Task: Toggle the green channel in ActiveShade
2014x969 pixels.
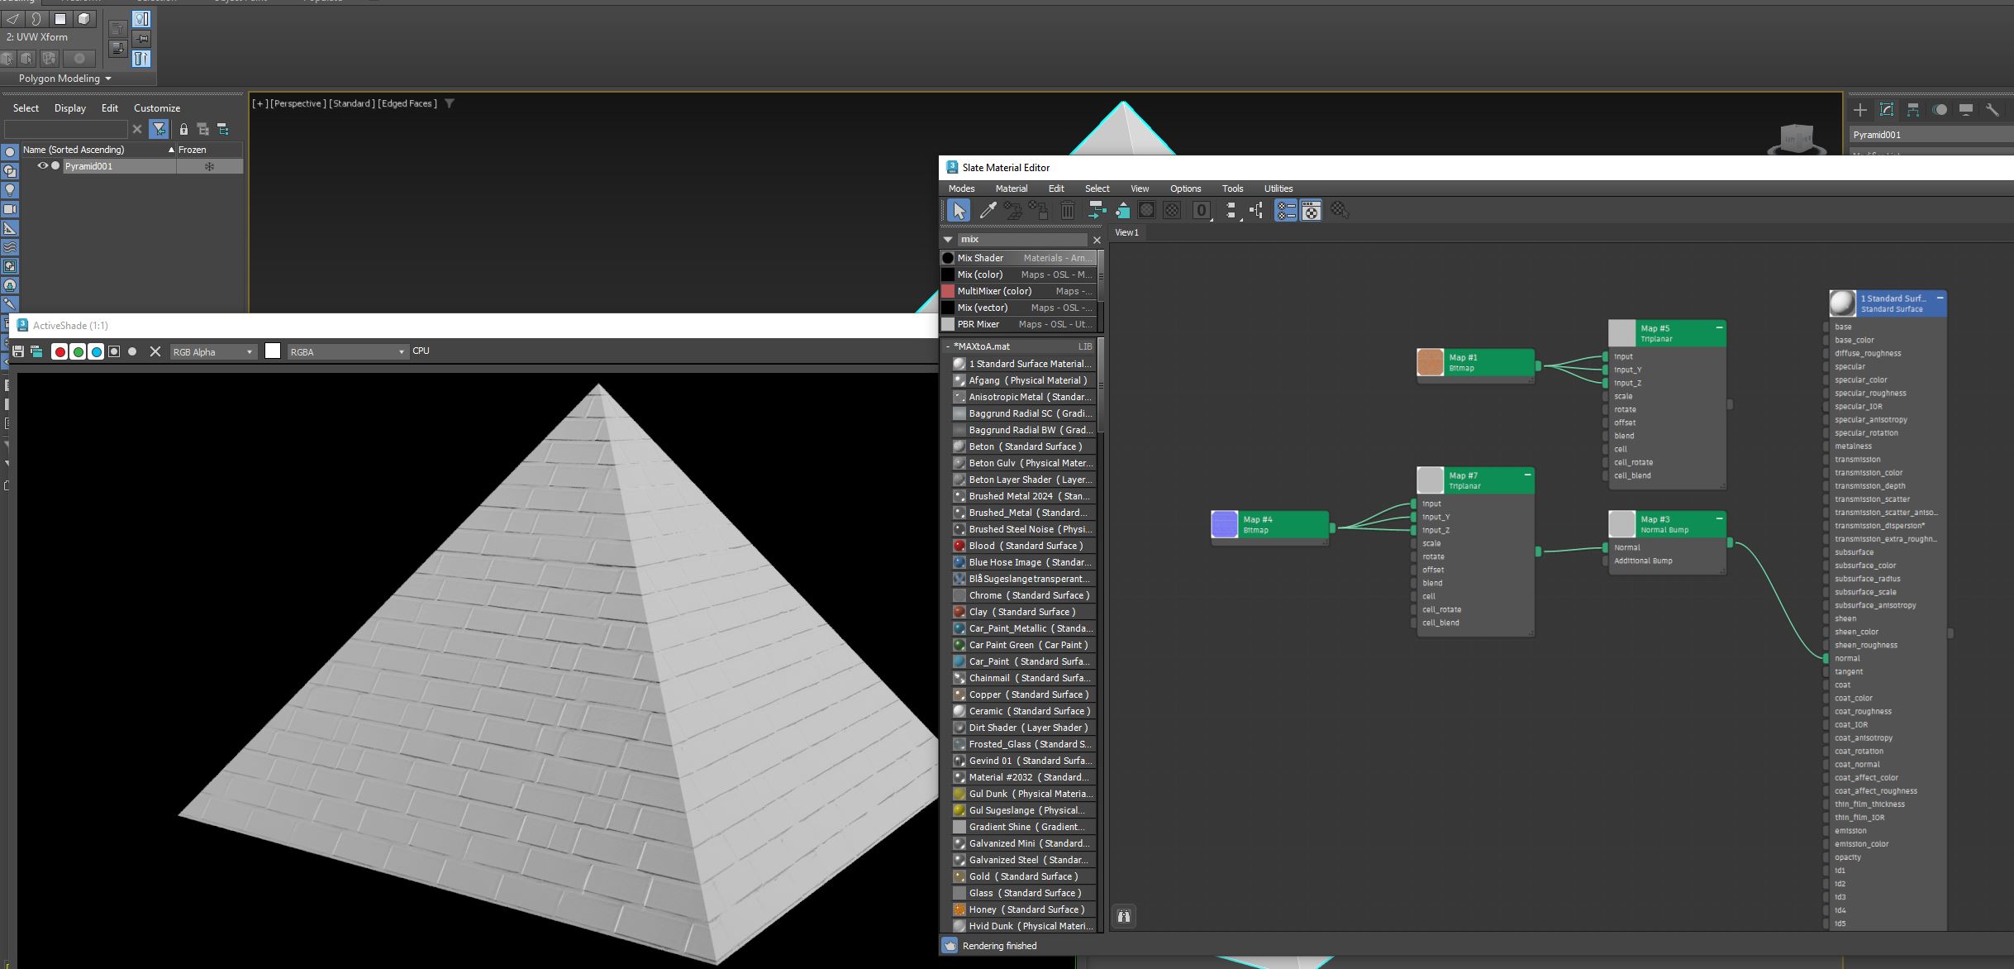Action: pos(78,351)
